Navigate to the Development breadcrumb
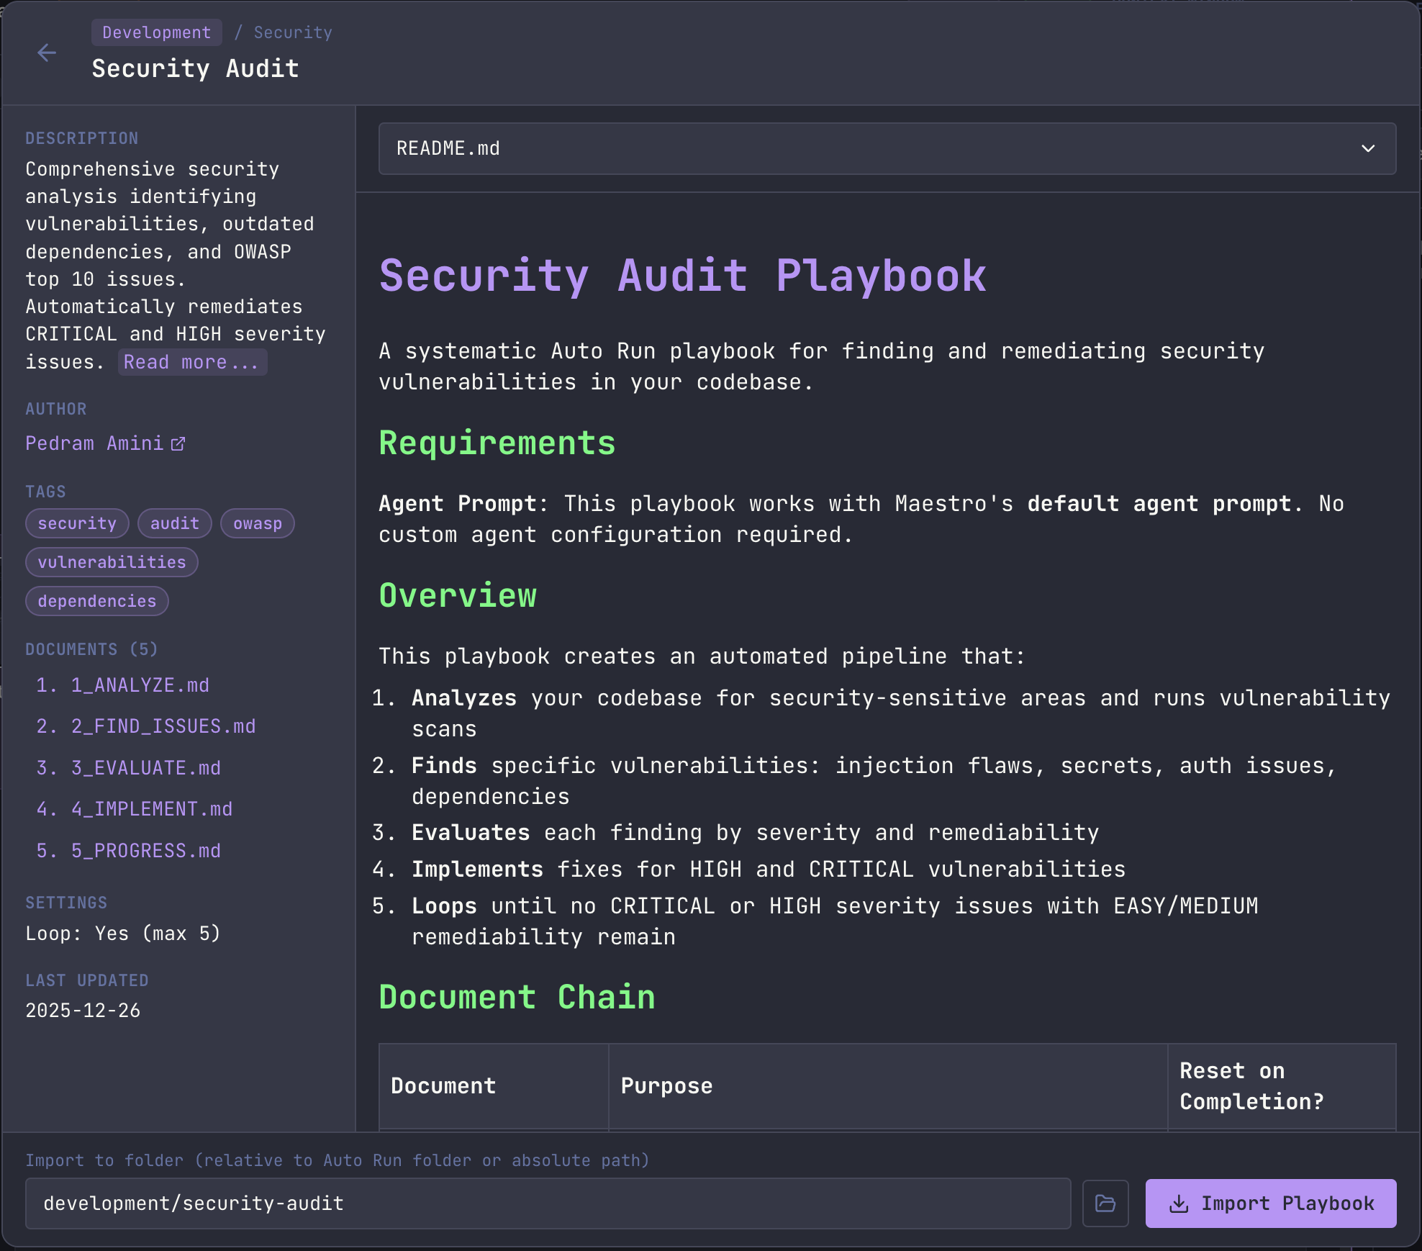Viewport: 1422px width, 1251px height. coord(156,32)
